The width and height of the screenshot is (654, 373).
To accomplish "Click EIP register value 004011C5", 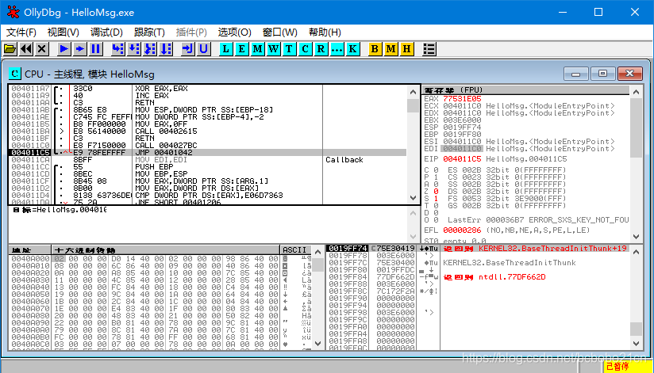I will click(462, 159).
